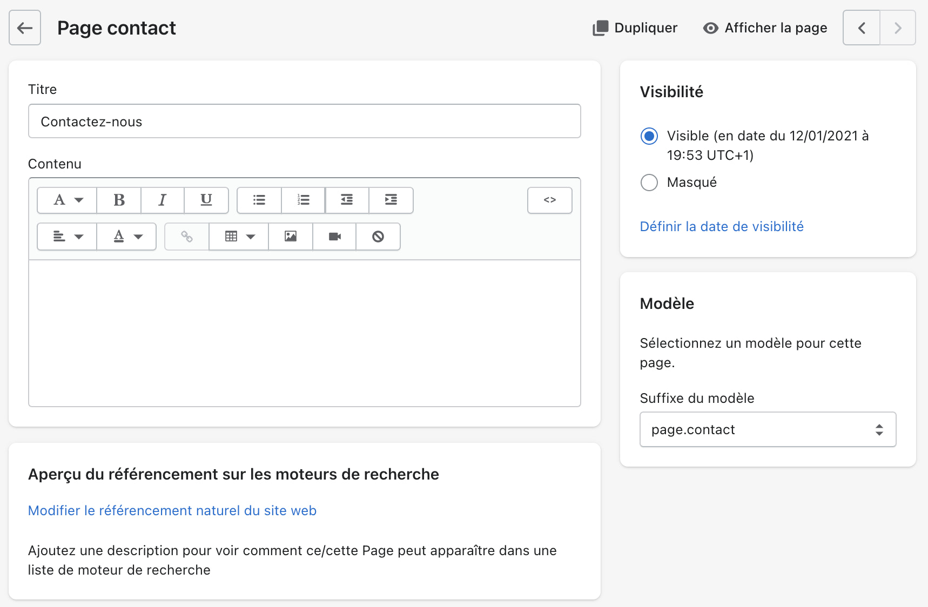Increase indent of the text
Image resolution: width=928 pixels, height=607 pixels.
(x=391, y=200)
